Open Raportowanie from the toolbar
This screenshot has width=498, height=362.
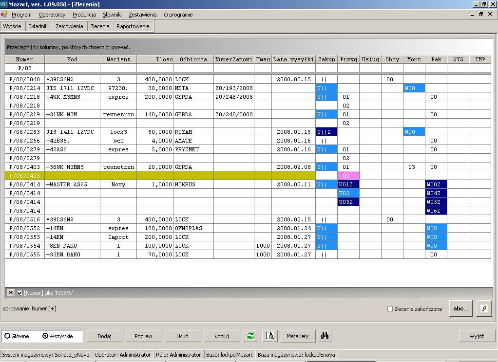[x=133, y=26]
